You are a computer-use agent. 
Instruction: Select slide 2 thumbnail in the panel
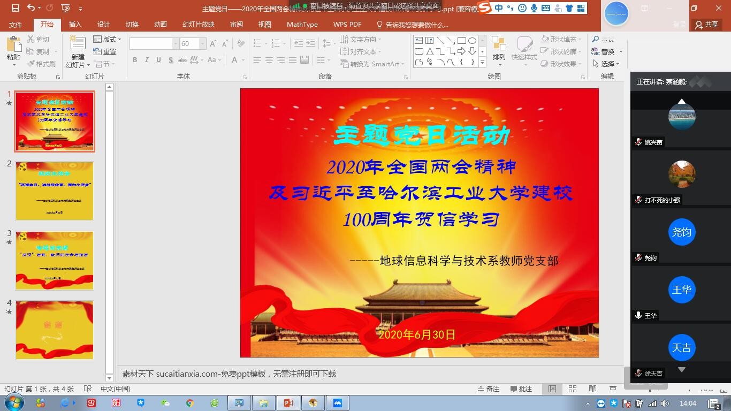pyautogui.click(x=55, y=191)
